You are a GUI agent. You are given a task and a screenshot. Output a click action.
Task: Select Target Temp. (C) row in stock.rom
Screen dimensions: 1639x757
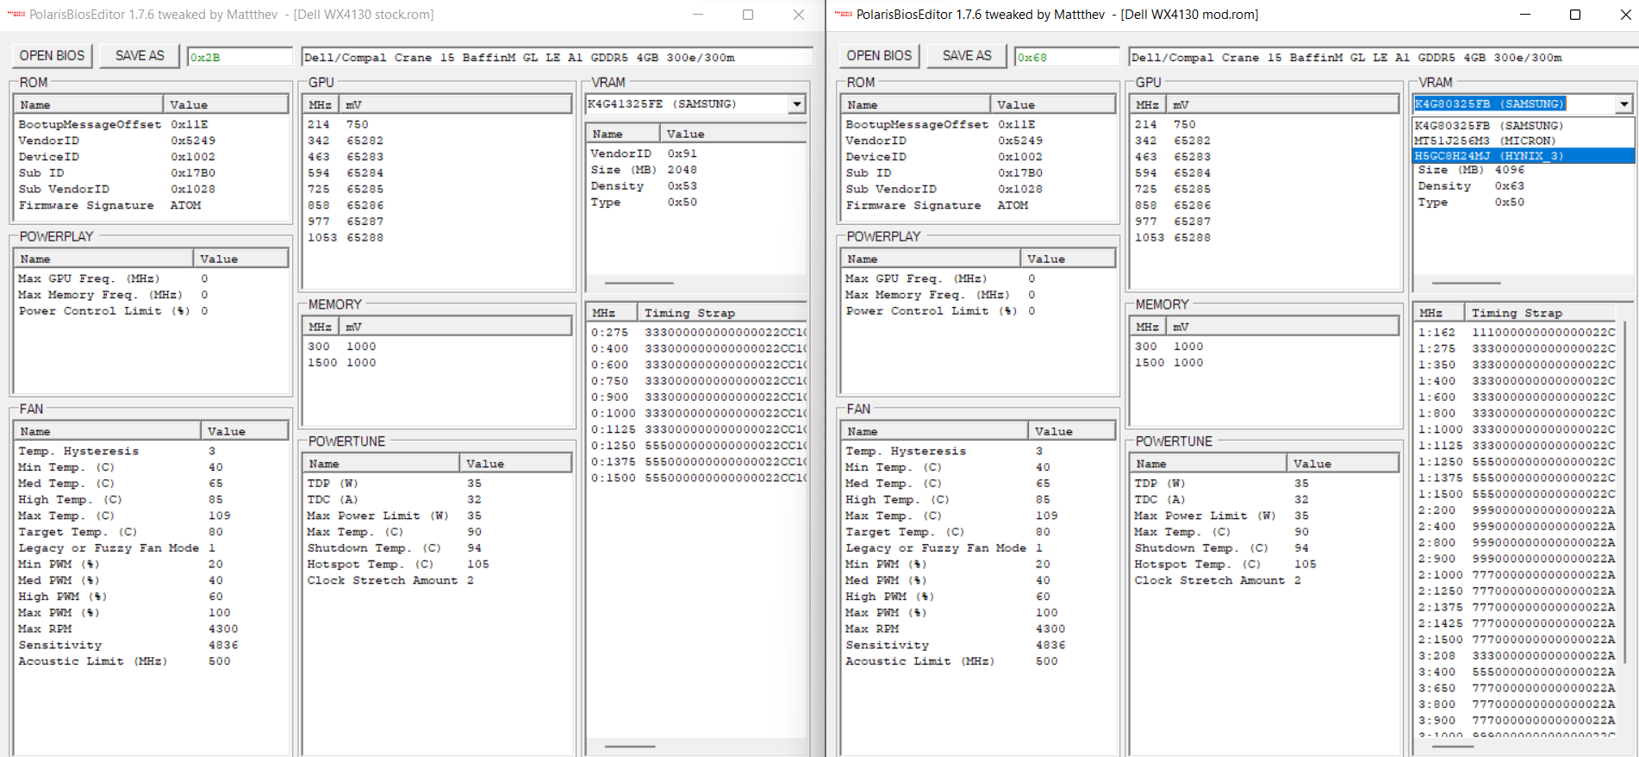coord(152,532)
